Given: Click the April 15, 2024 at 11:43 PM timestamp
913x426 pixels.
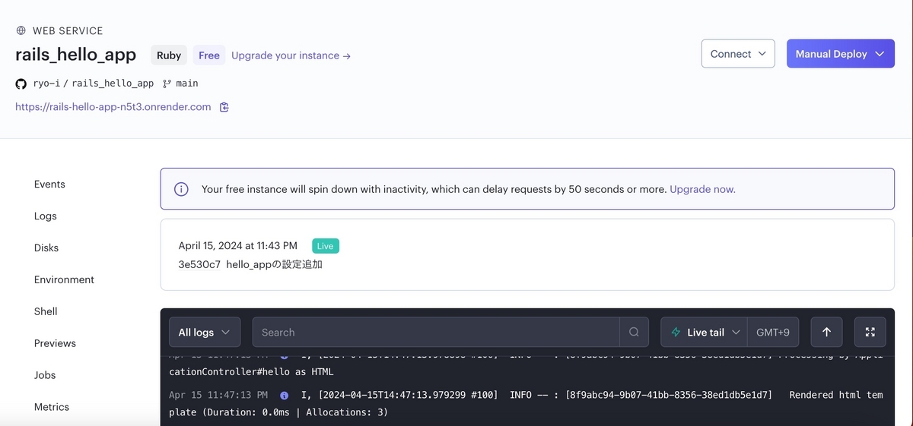Looking at the screenshot, I should (238, 246).
